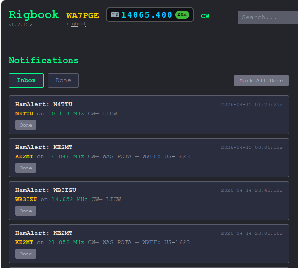The image size is (298, 268).
Task: Open the rigbook link under WA7PGE
Action: tap(77, 24)
